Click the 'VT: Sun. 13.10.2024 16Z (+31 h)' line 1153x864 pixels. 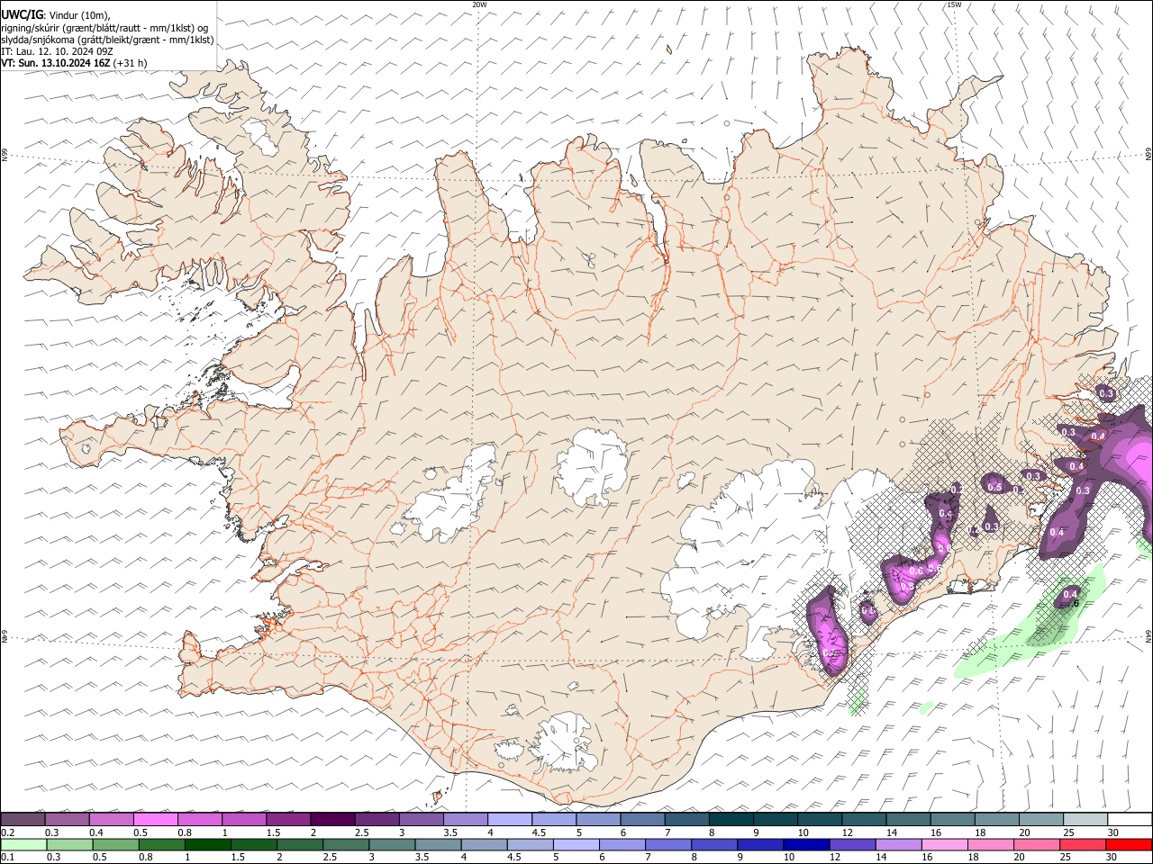pyautogui.click(x=74, y=63)
